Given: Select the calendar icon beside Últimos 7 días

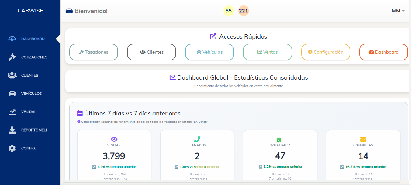Looking at the screenshot, I should pos(80,113).
